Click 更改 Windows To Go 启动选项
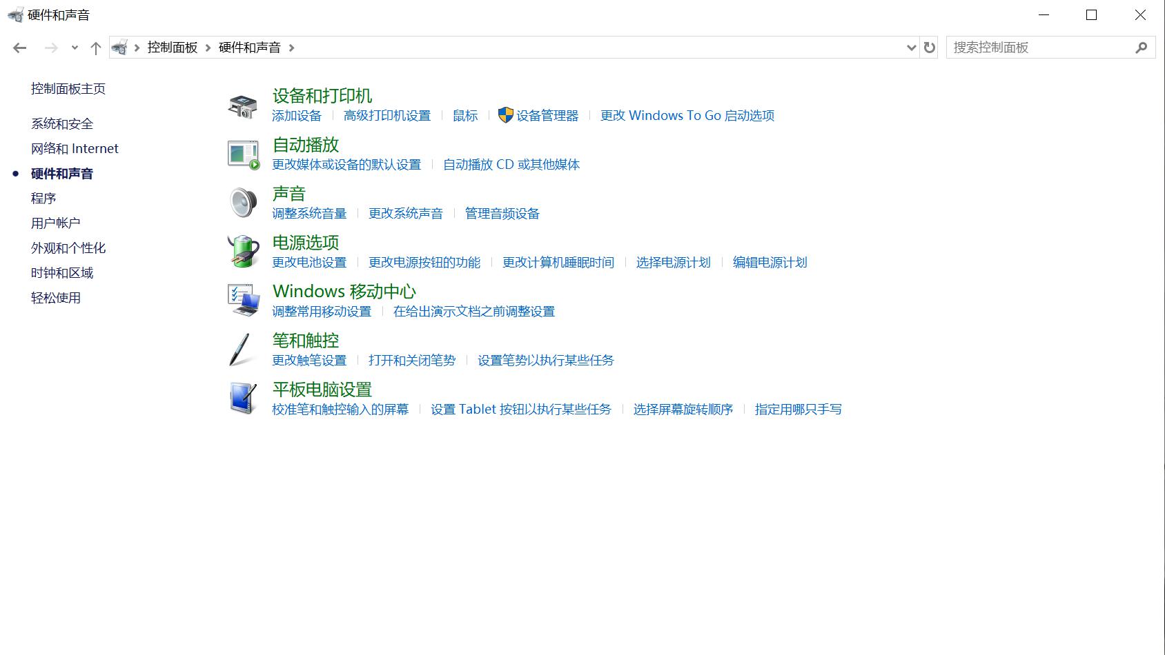Image resolution: width=1165 pixels, height=655 pixels. [x=687, y=116]
